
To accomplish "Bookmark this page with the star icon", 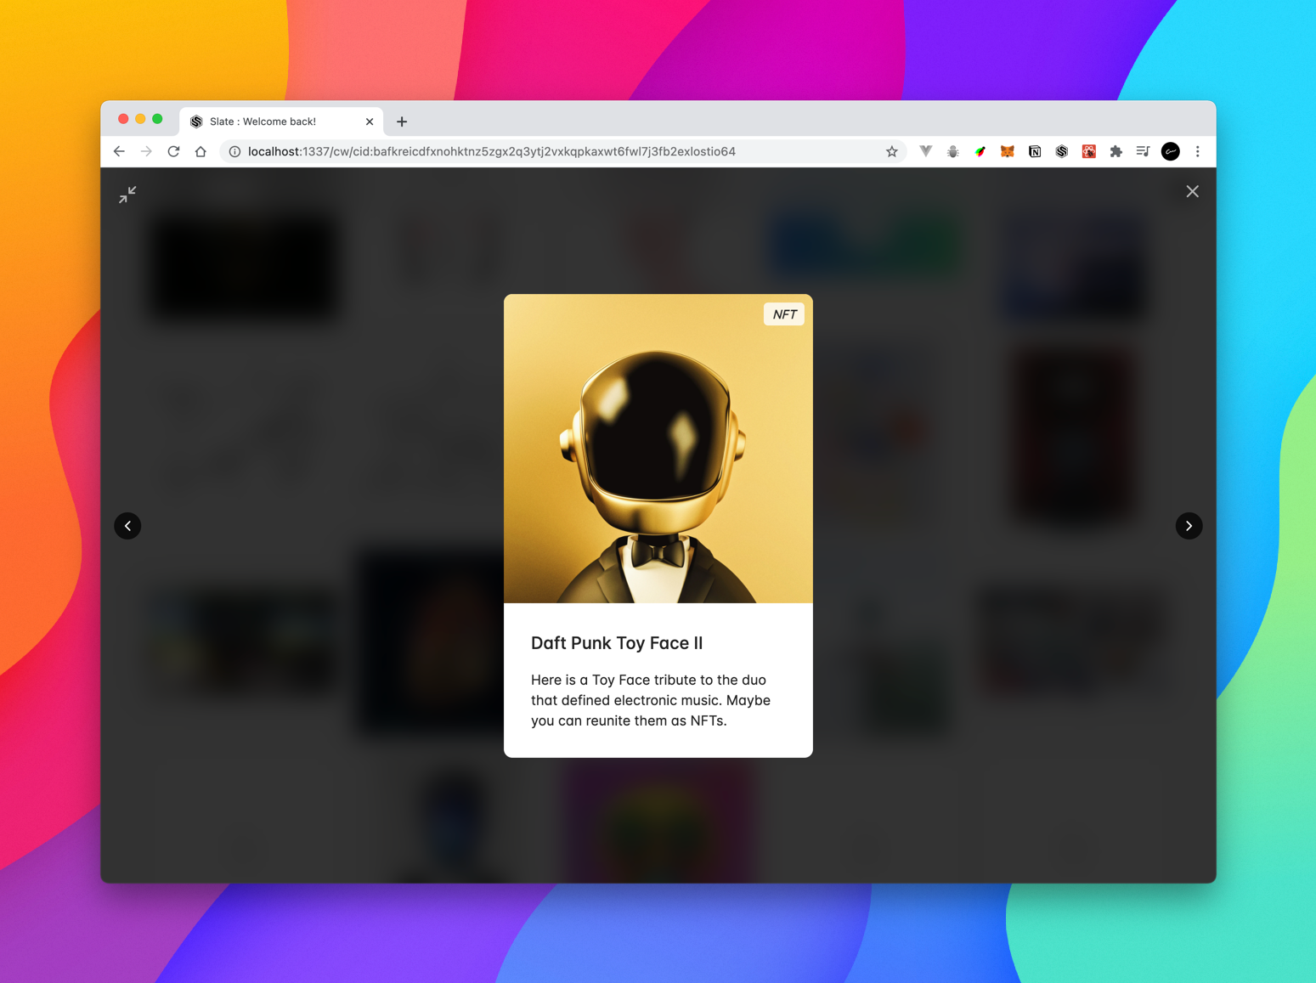I will click(x=891, y=151).
